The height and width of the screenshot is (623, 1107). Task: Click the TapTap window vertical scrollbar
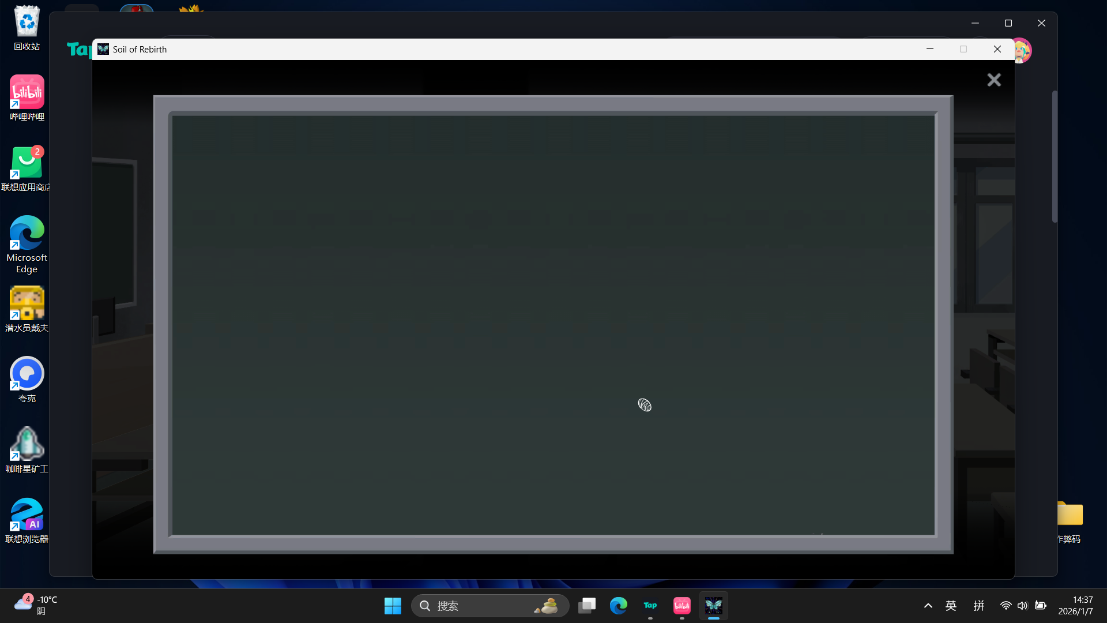(x=1055, y=156)
